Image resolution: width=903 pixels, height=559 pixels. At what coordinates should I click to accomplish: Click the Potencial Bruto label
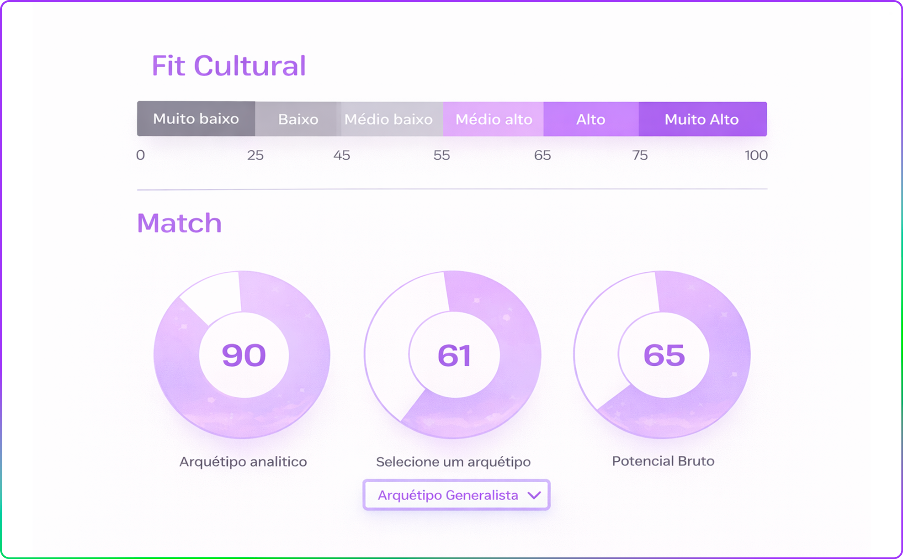point(663,461)
